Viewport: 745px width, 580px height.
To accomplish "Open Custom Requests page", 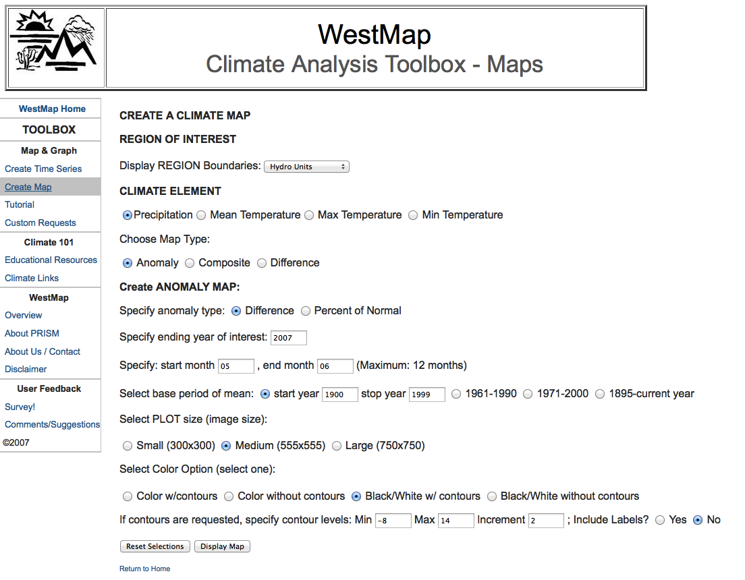I will 40,223.
